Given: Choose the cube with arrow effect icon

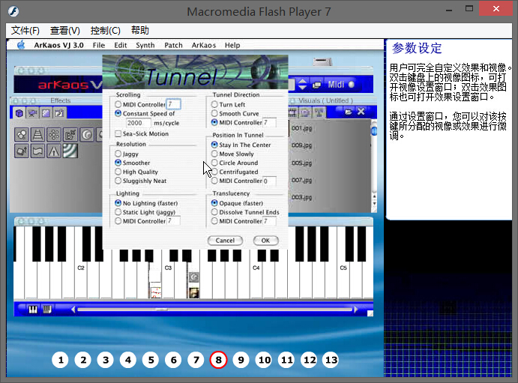Looking at the screenshot, I should 22,151.
